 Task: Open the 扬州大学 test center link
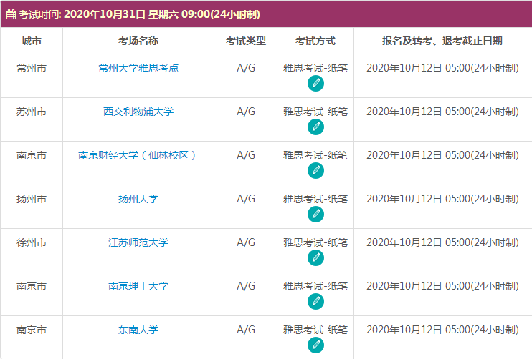click(138, 199)
